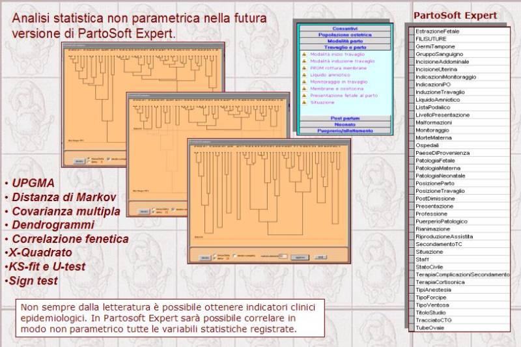The width and height of the screenshot is (521, 347).
Task: Select GermiTampone in the variables list
Action: [x=462, y=46]
